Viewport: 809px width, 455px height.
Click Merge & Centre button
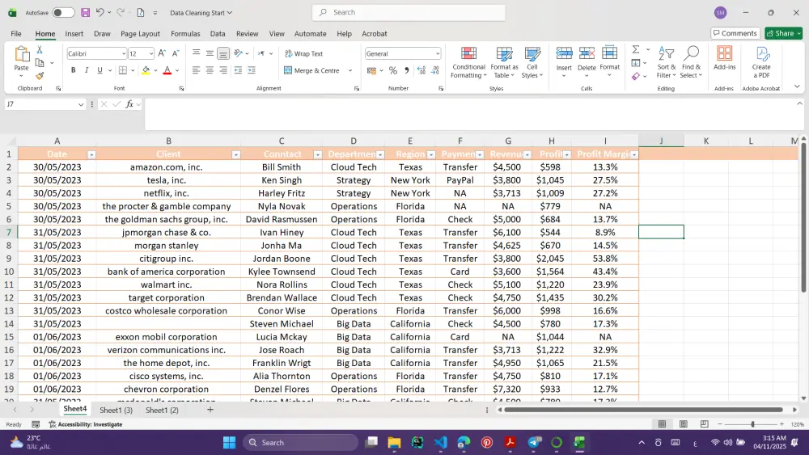tap(311, 70)
